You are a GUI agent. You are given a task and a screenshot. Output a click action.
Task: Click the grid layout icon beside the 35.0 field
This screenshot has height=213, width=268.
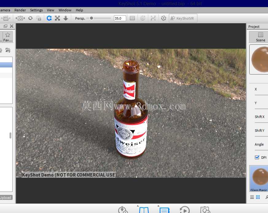[x=132, y=18]
